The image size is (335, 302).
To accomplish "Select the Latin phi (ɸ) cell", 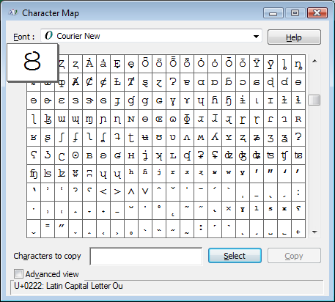I will tap(187, 119).
